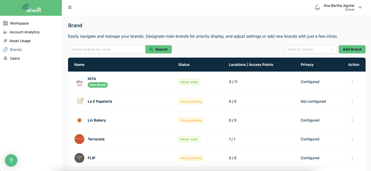Click the Add Brand button
This screenshot has width=371, height=171.
tap(352, 49)
